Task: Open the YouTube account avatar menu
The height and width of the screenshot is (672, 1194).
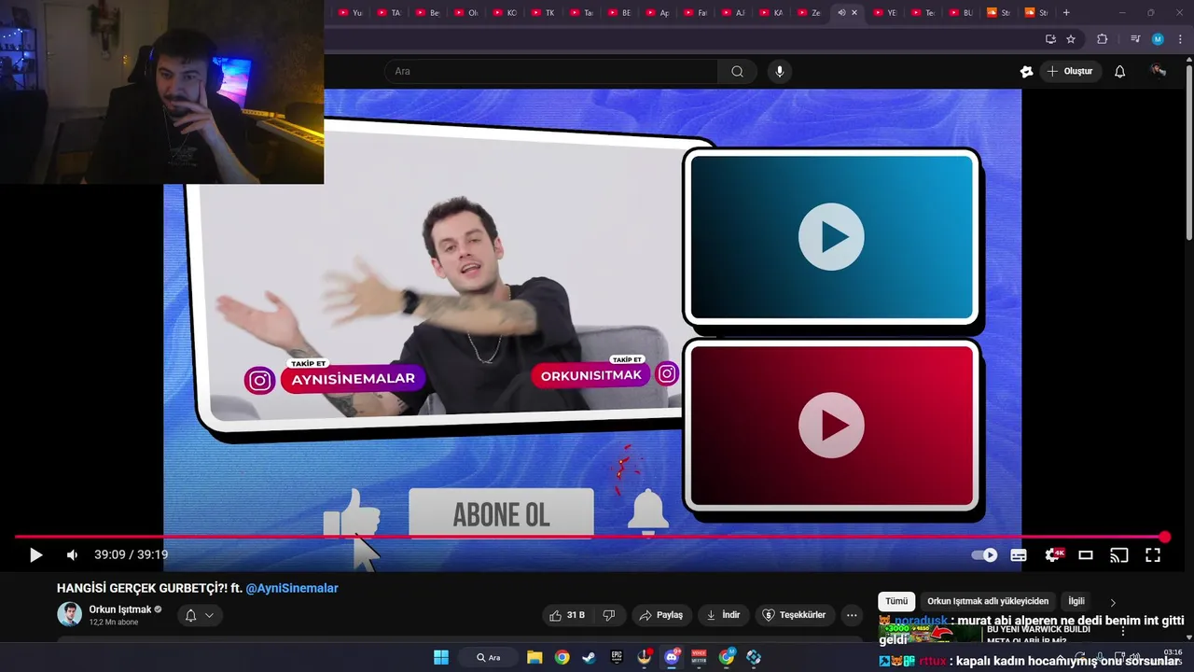Action: click(x=1159, y=71)
